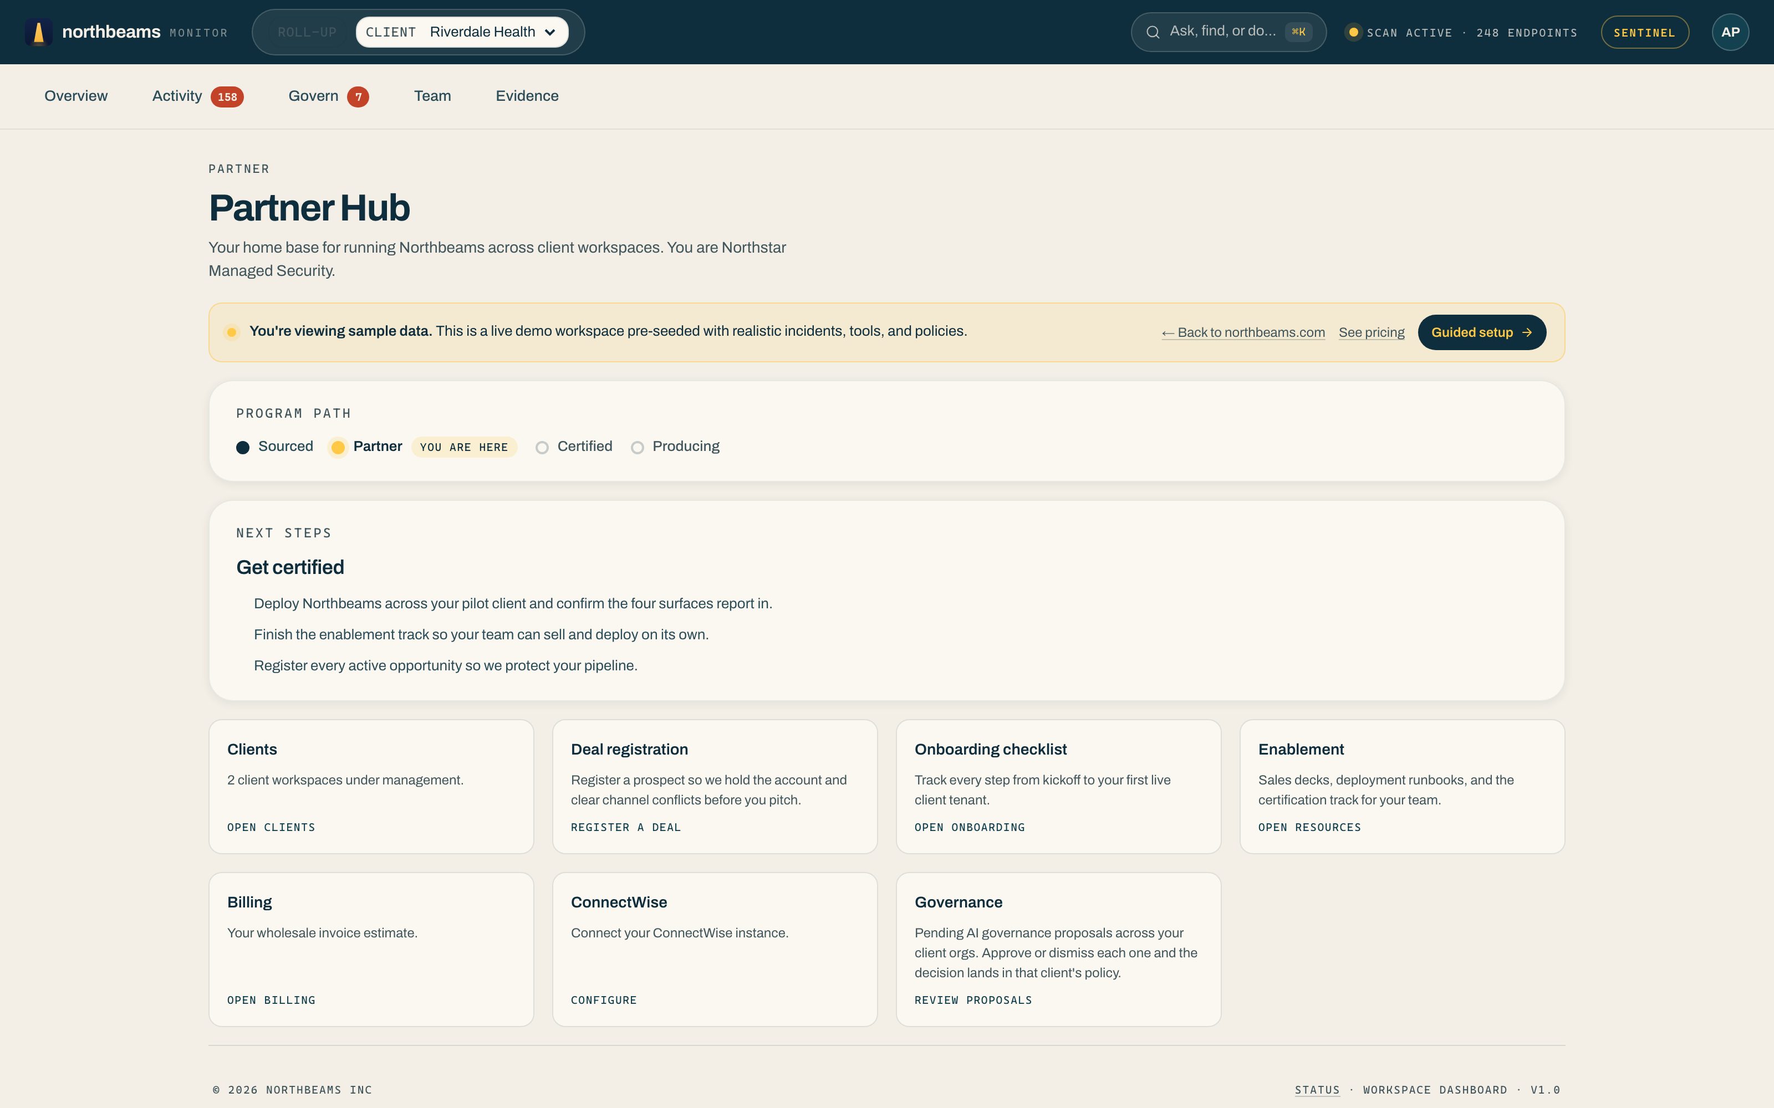
Task: Focus the Ask, find, or do search field
Action: point(1228,32)
